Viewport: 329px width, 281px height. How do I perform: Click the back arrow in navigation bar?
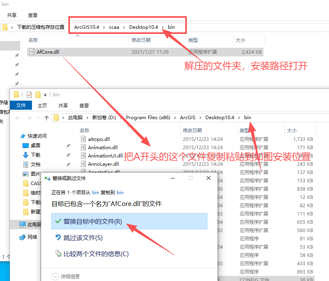tap(17, 117)
